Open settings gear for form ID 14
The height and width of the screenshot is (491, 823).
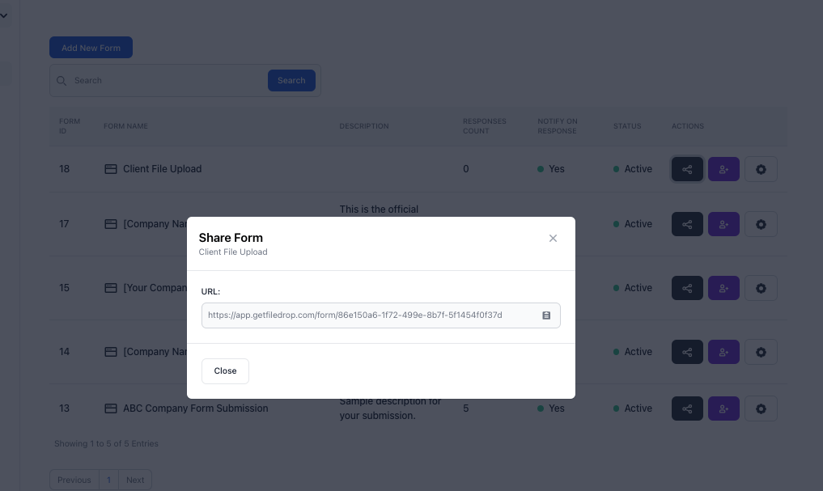[761, 352]
